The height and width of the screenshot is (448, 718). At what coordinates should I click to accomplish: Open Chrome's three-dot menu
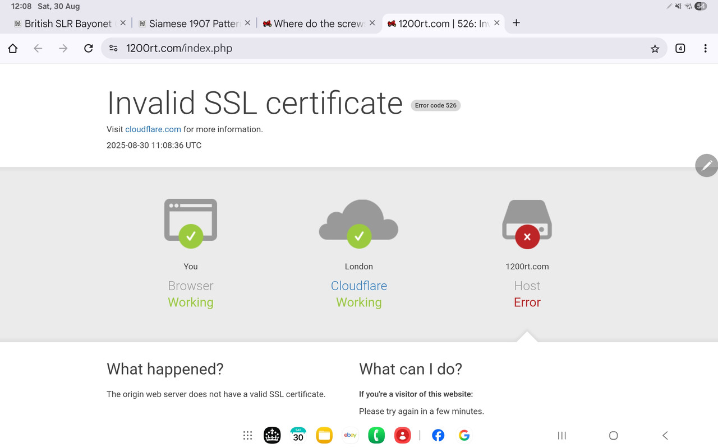click(705, 49)
